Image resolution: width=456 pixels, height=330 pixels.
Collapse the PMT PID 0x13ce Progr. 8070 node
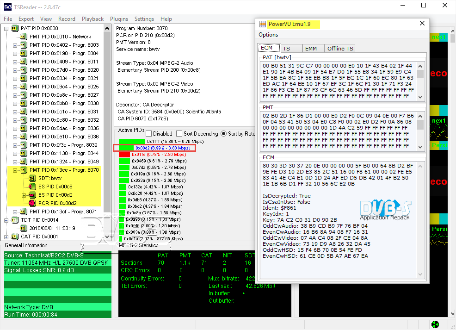(15, 170)
